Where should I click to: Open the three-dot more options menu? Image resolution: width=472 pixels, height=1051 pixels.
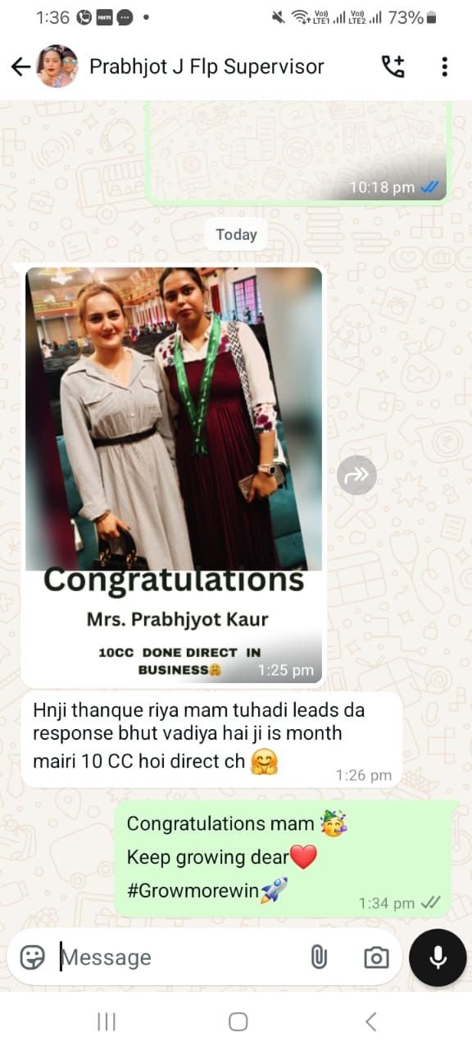[444, 67]
